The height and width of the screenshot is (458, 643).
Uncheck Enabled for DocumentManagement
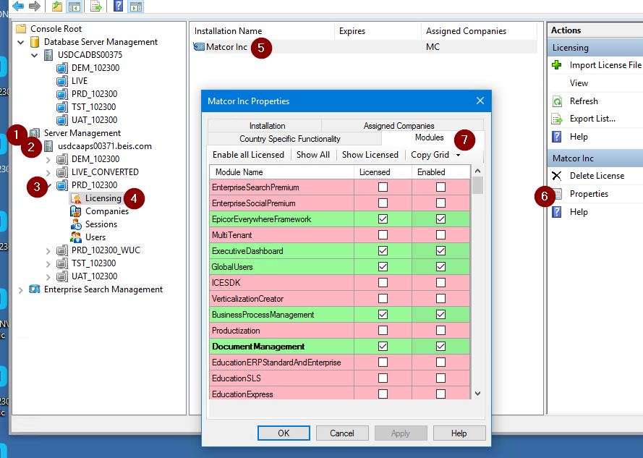[x=440, y=347]
